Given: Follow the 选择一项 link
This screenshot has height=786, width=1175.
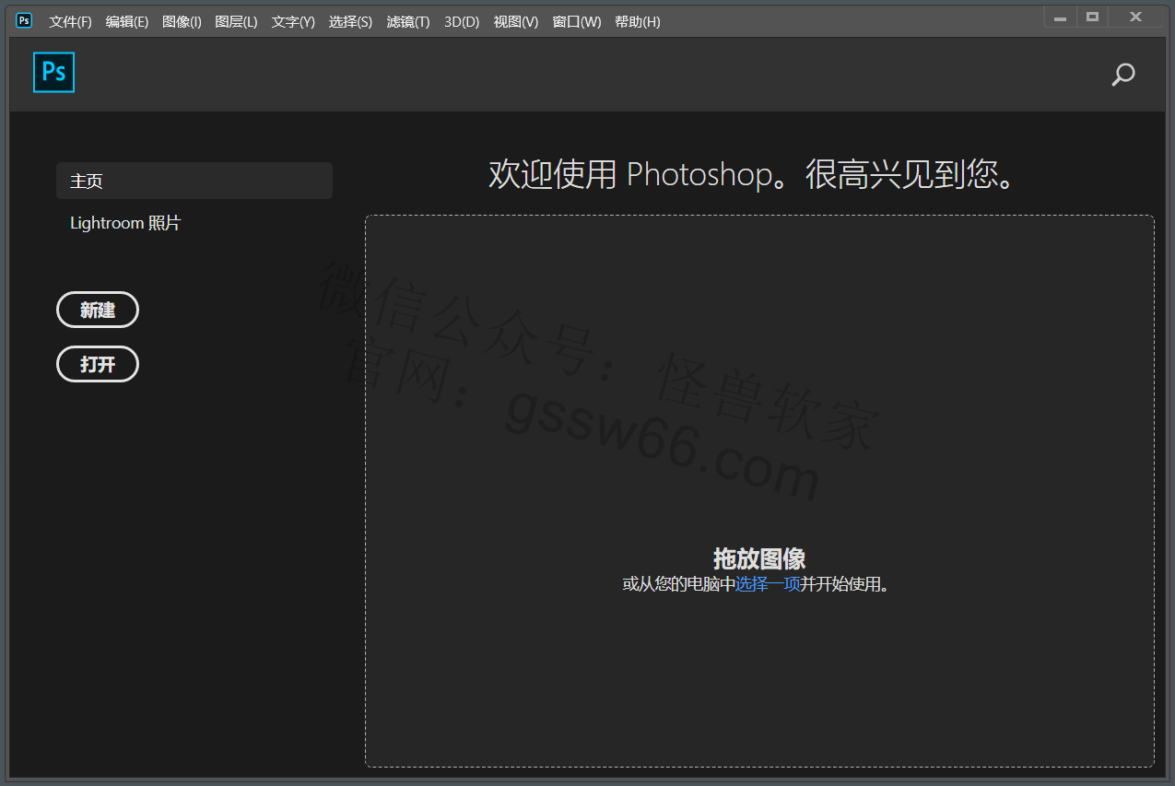Looking at the screenshot, I should click(767, 584).
